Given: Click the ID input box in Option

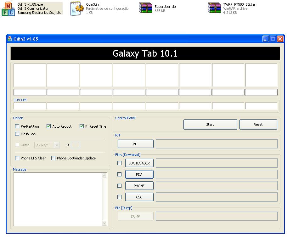Looking at the screenshot, I should pos(76,145).
